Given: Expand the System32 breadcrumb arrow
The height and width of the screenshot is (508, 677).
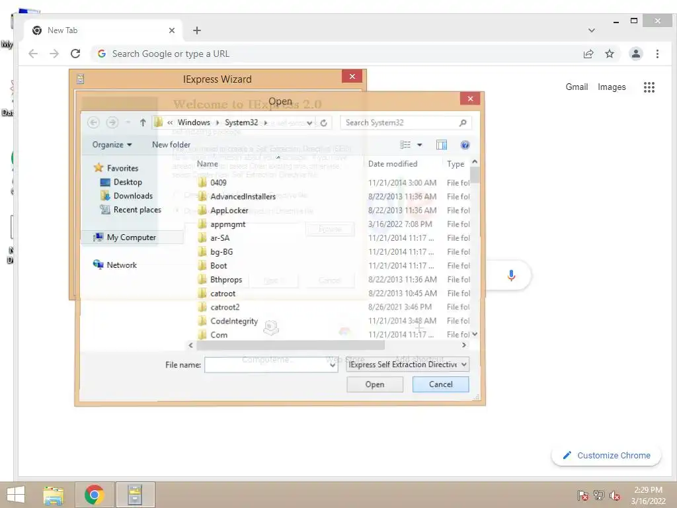Looking at the screenshot, I should (x=266, y=122).
